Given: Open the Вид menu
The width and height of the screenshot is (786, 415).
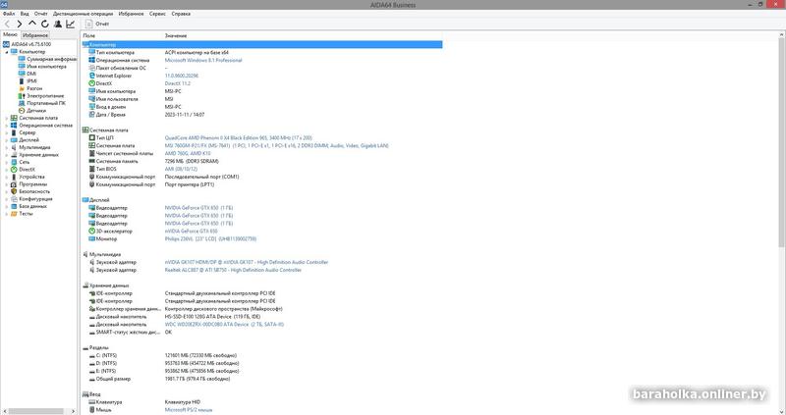Looking at the screenshot, I should (24, 14).
